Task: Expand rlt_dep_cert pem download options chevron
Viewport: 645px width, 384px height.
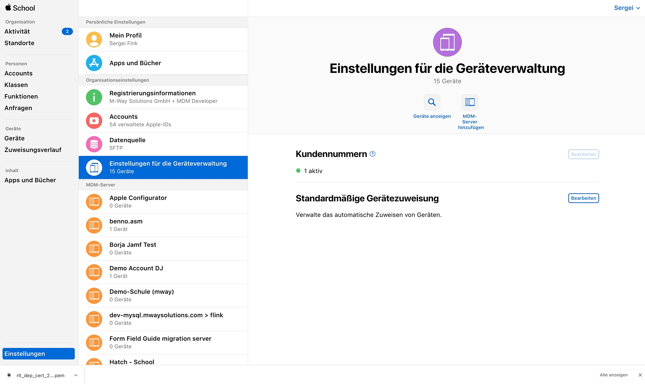Action: tap(76, 375)
